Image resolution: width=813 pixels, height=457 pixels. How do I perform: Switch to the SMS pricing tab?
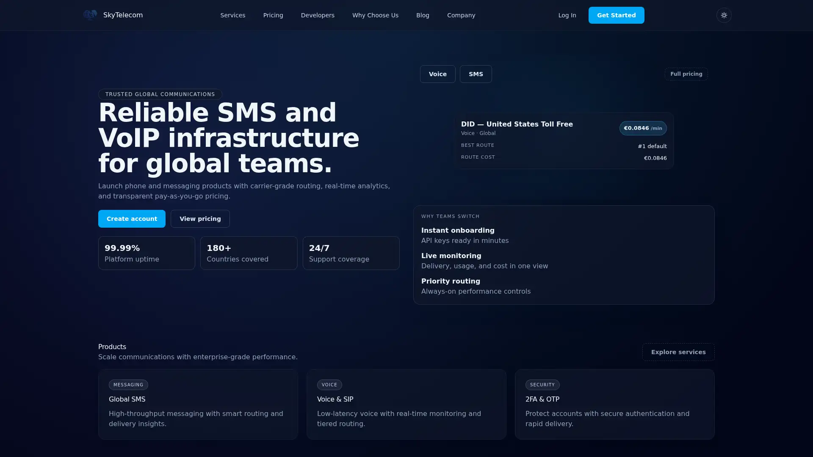pos(476,74)
